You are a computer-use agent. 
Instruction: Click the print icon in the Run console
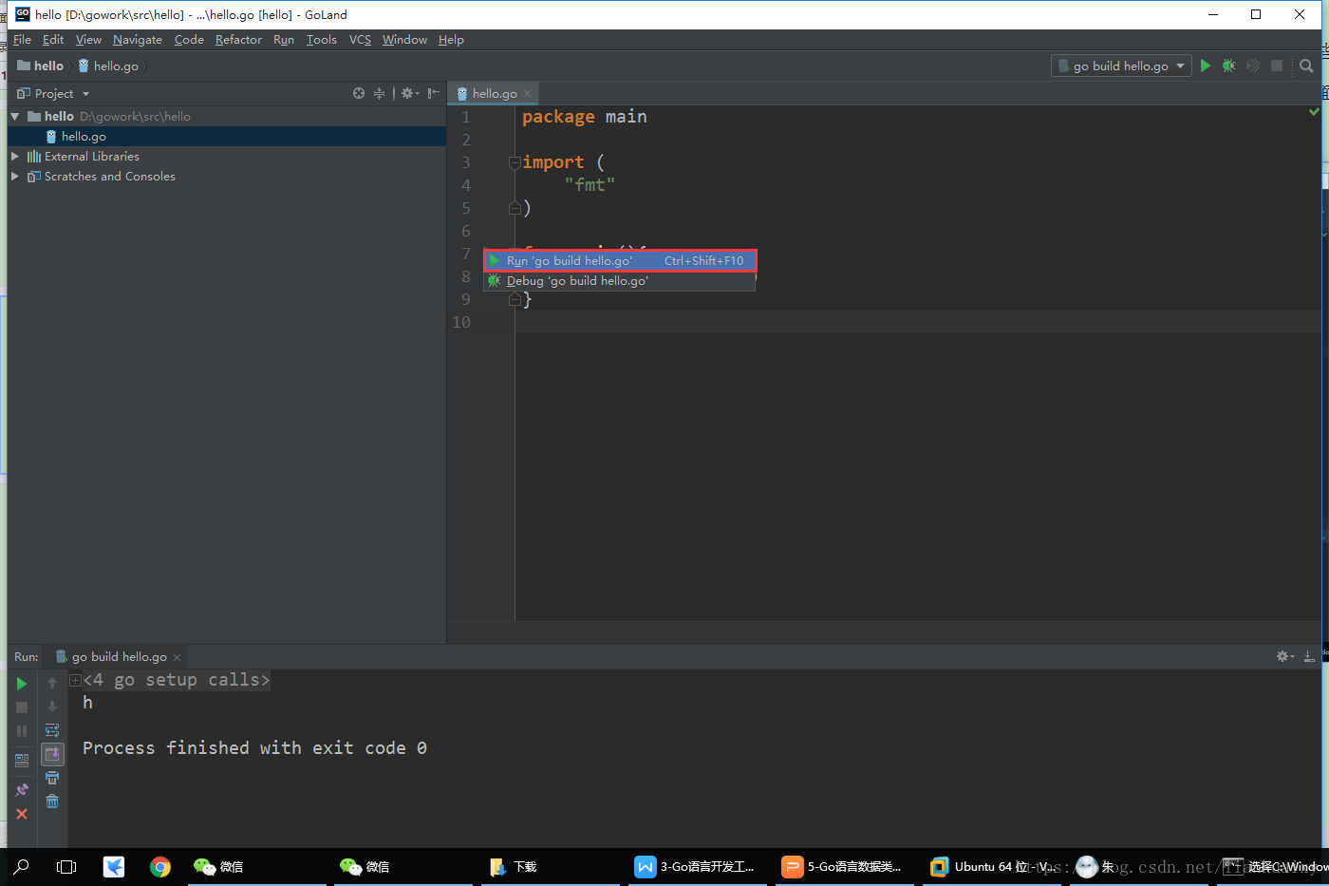pyautogui.click(x=52, y=778)
